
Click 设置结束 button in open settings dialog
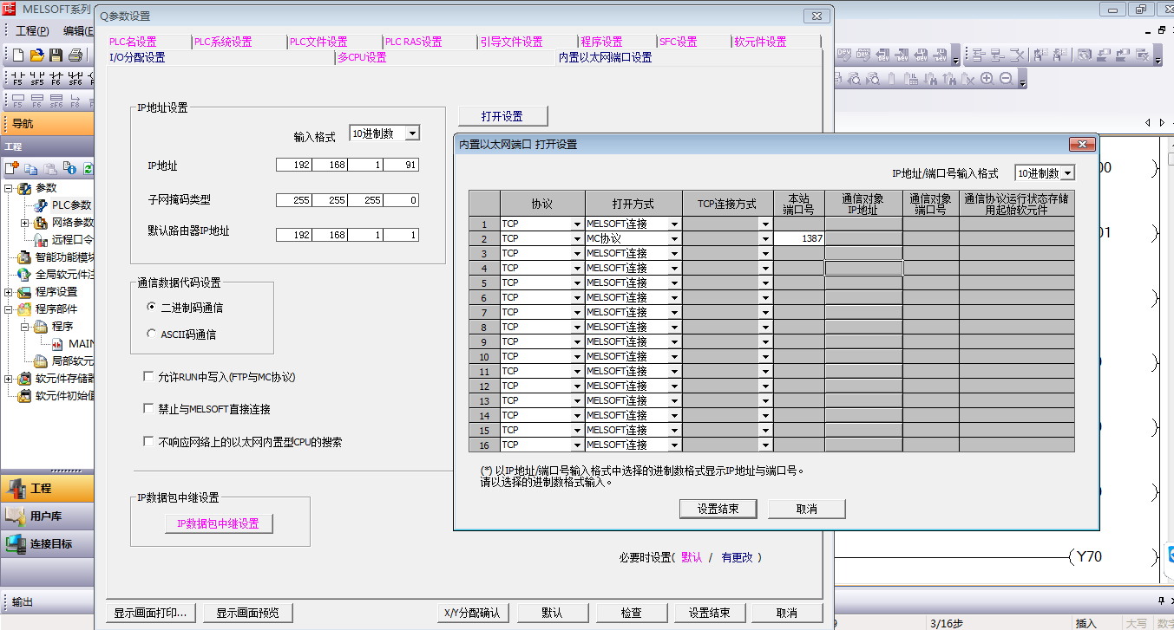718,509
